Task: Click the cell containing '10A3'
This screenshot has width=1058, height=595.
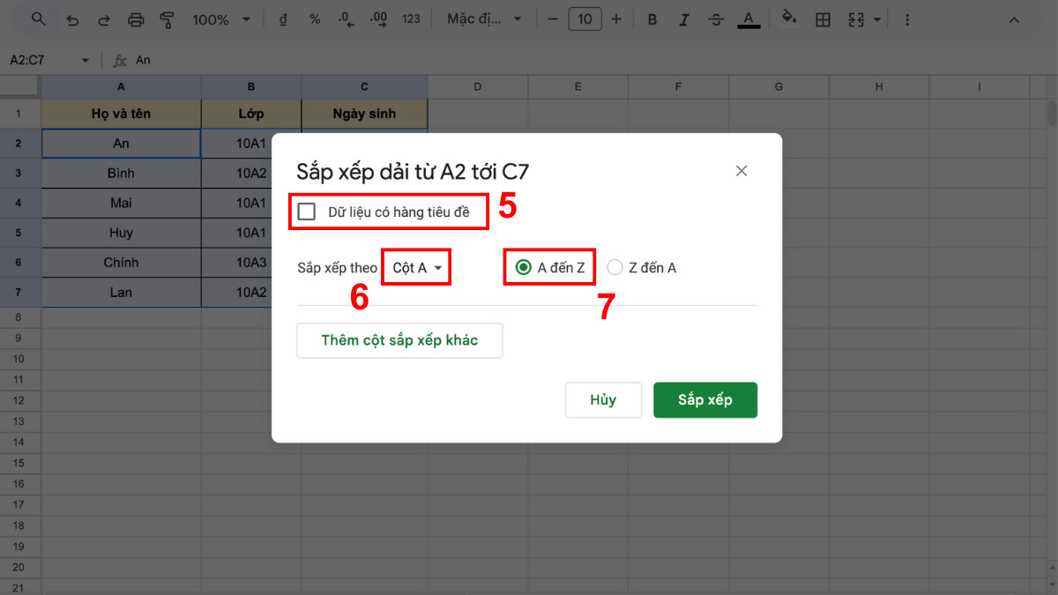Action: (x=251, y=263)
